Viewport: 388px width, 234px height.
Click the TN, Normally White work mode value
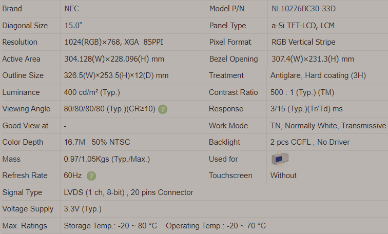[328, 126]
